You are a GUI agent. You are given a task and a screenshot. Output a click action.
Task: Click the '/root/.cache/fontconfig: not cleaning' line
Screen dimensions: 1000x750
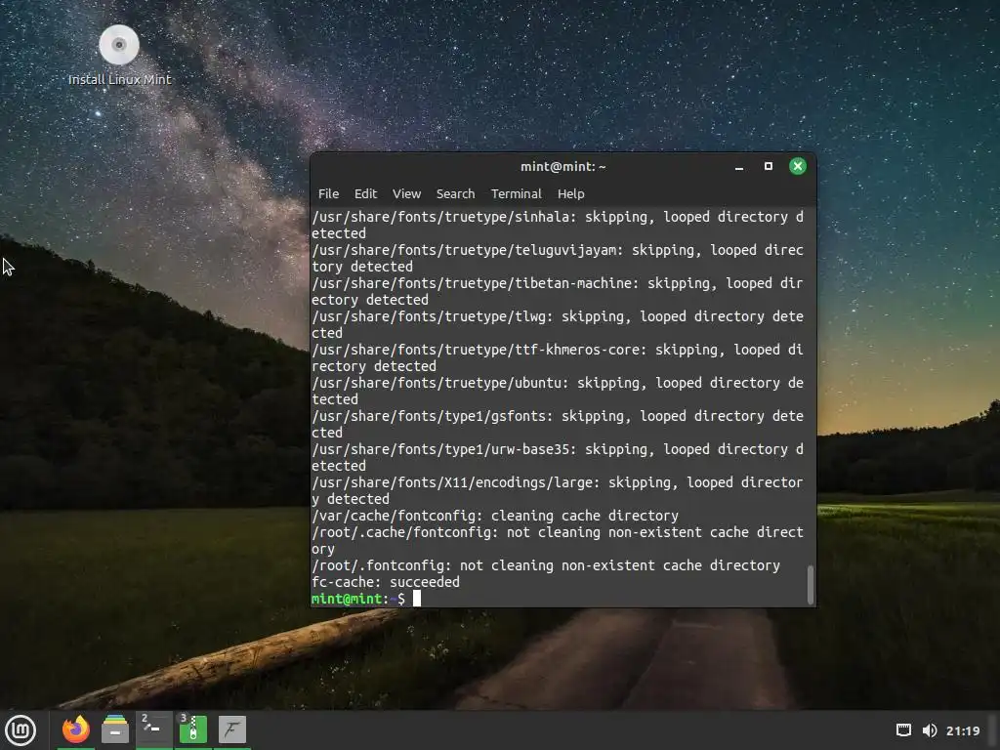pyautogui.click(x=558, y=540)
